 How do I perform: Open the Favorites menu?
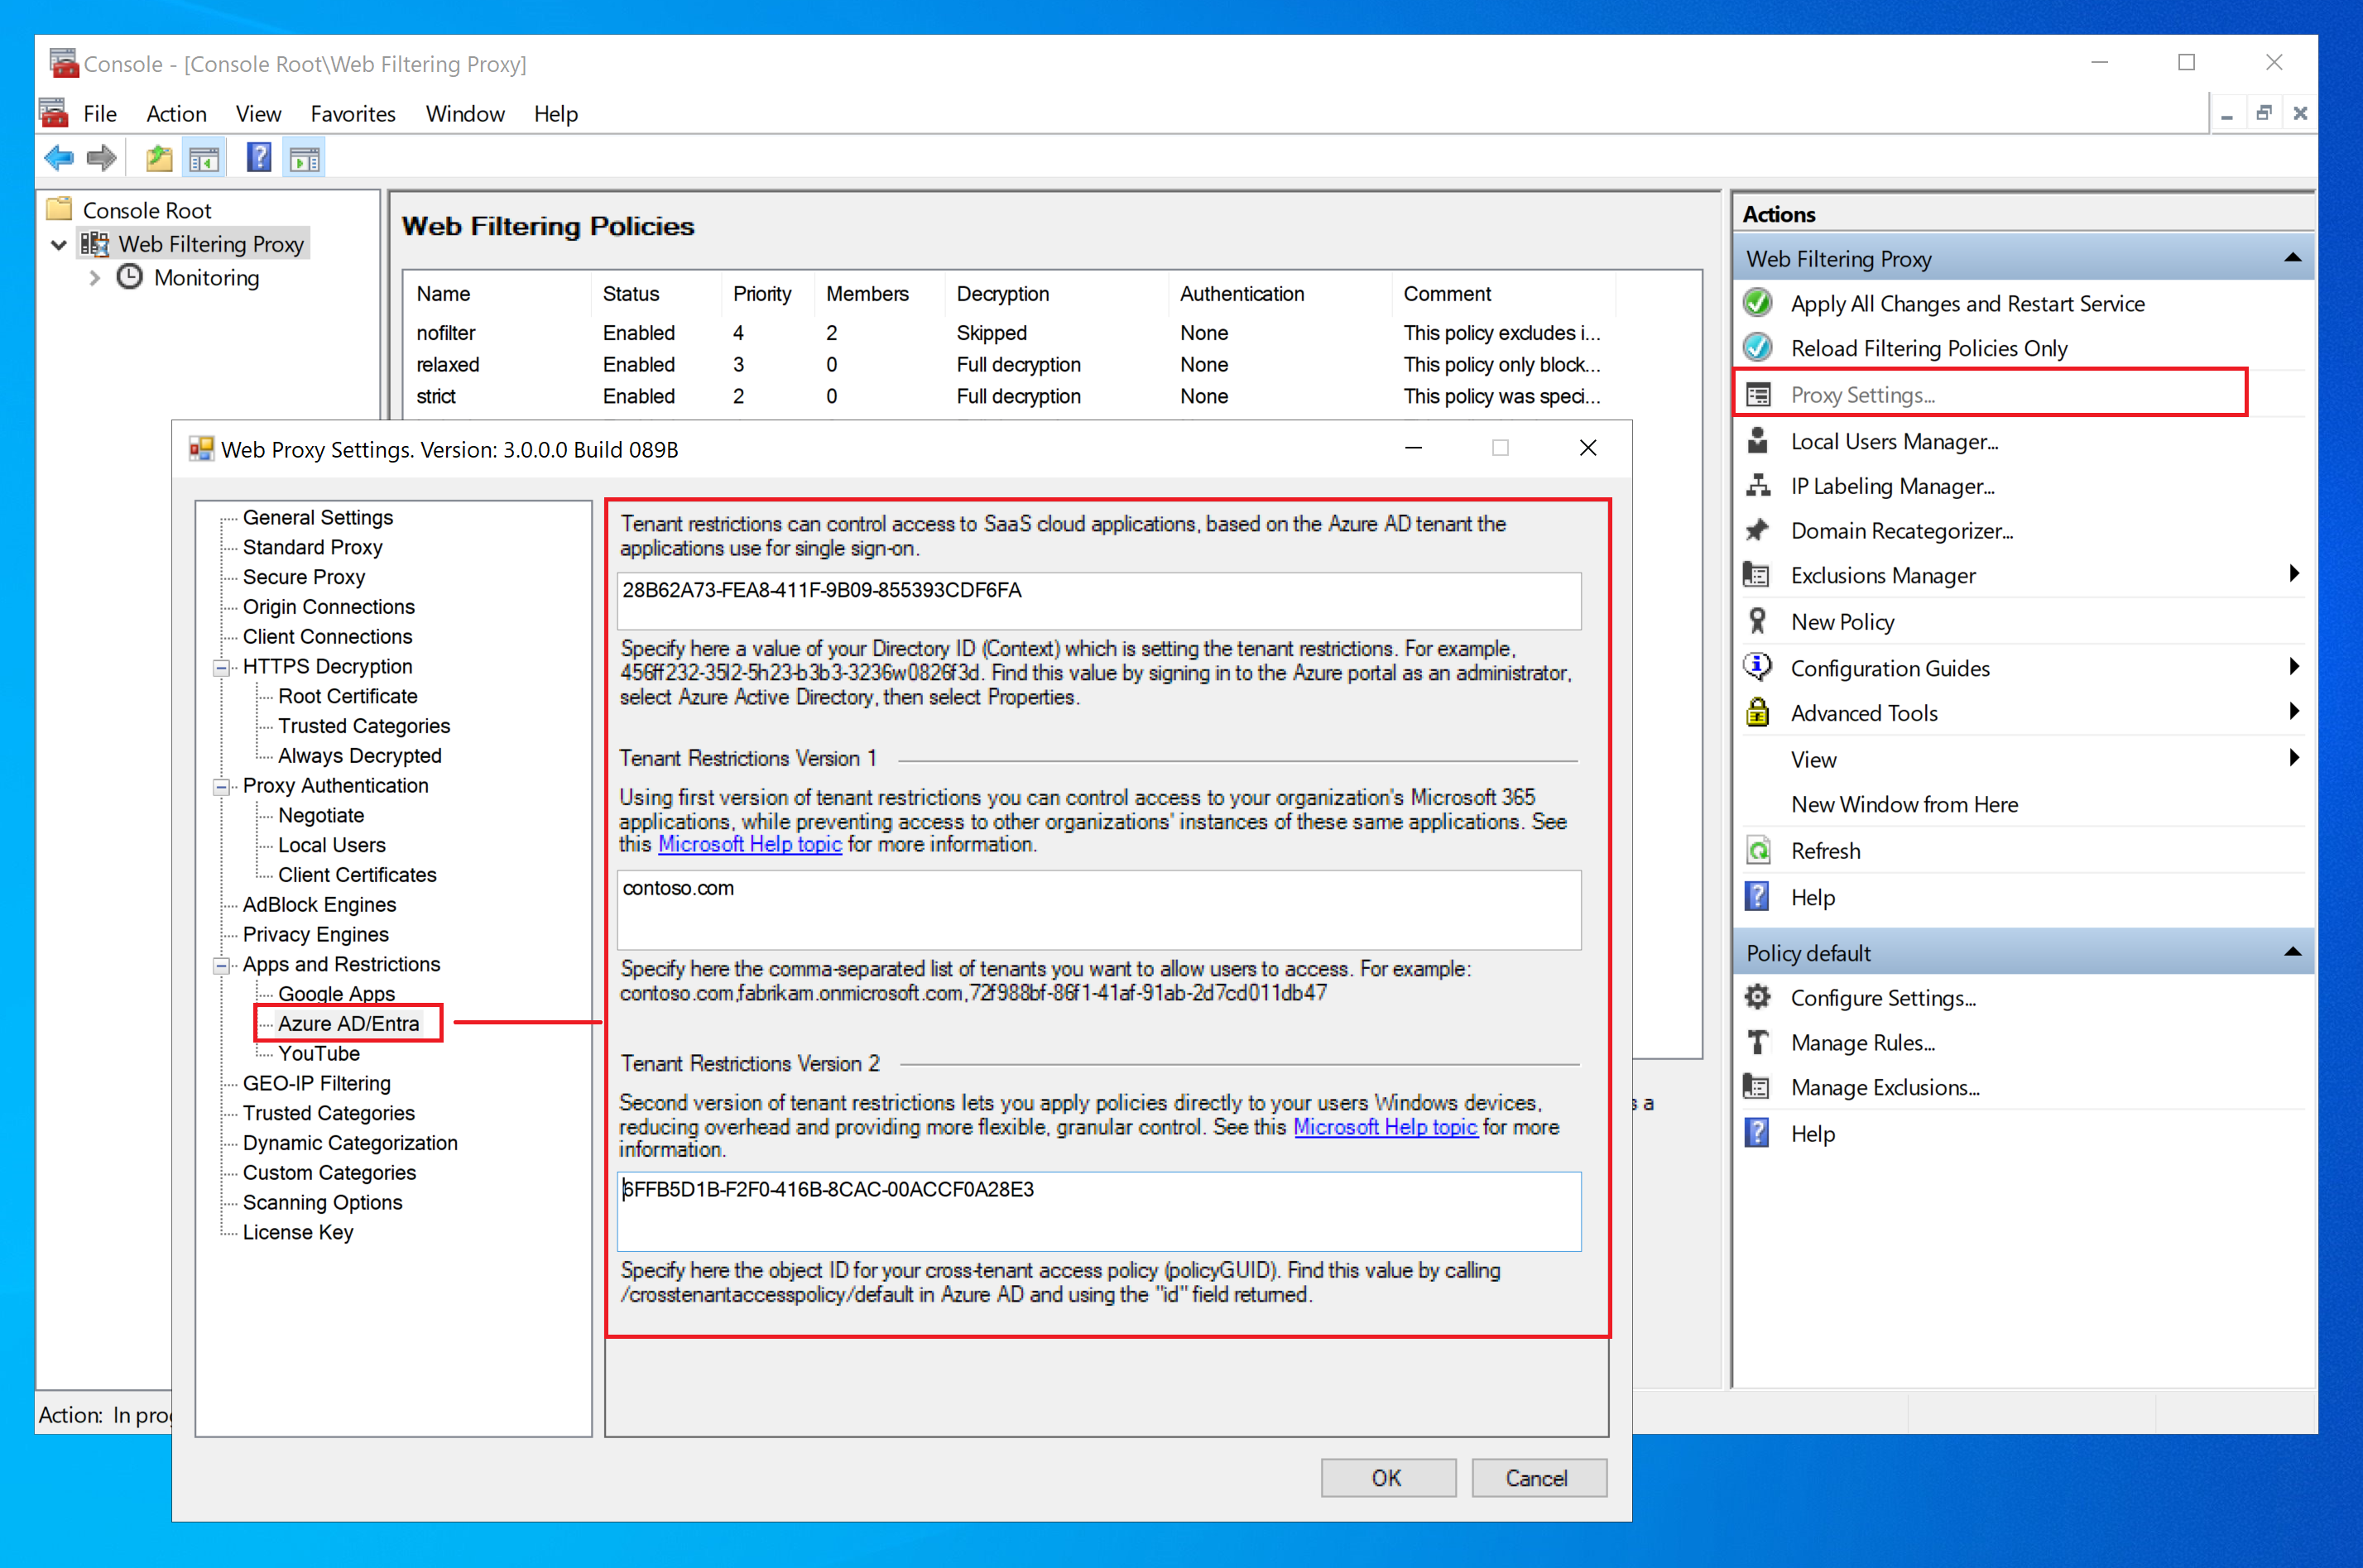click(x=353, y=114)
